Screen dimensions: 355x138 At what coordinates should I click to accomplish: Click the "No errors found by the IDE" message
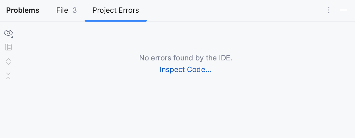186,58
